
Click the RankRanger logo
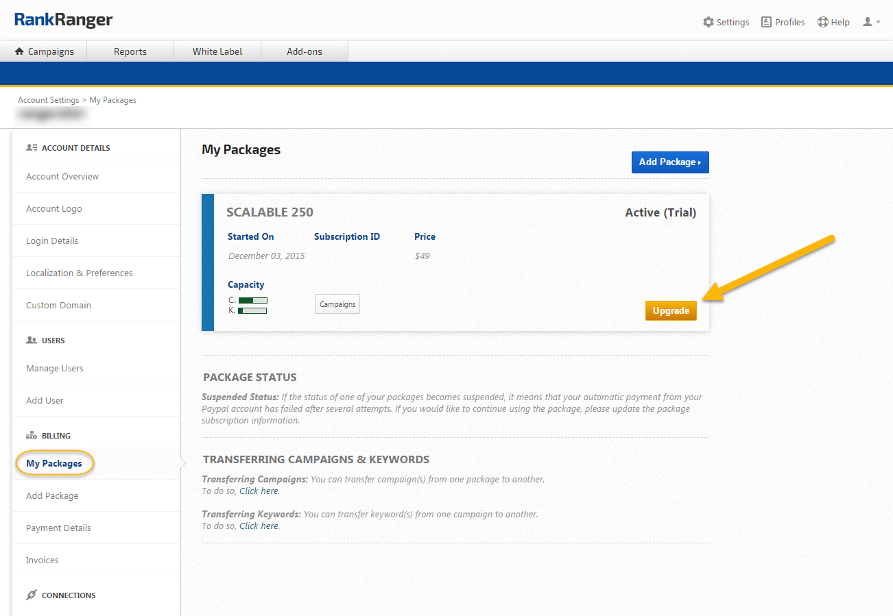tap(63, 21)
